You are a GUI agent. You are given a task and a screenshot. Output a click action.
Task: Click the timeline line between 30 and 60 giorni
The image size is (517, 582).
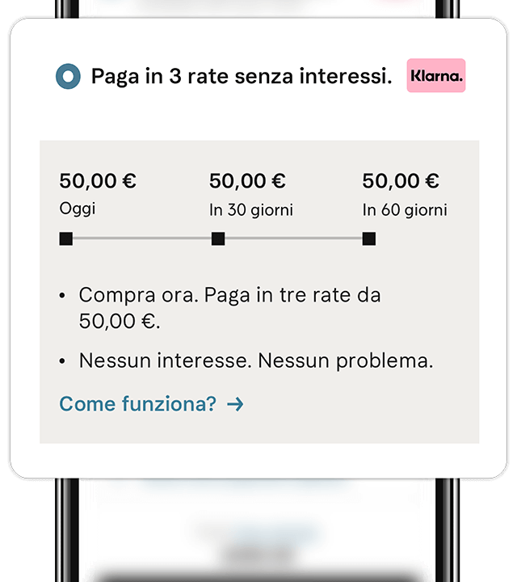[x=293, y=238]
